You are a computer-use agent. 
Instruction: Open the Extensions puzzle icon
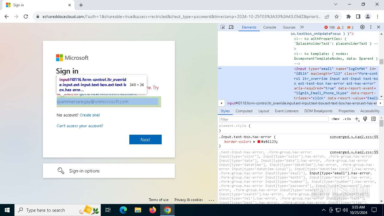coord(349,16)
